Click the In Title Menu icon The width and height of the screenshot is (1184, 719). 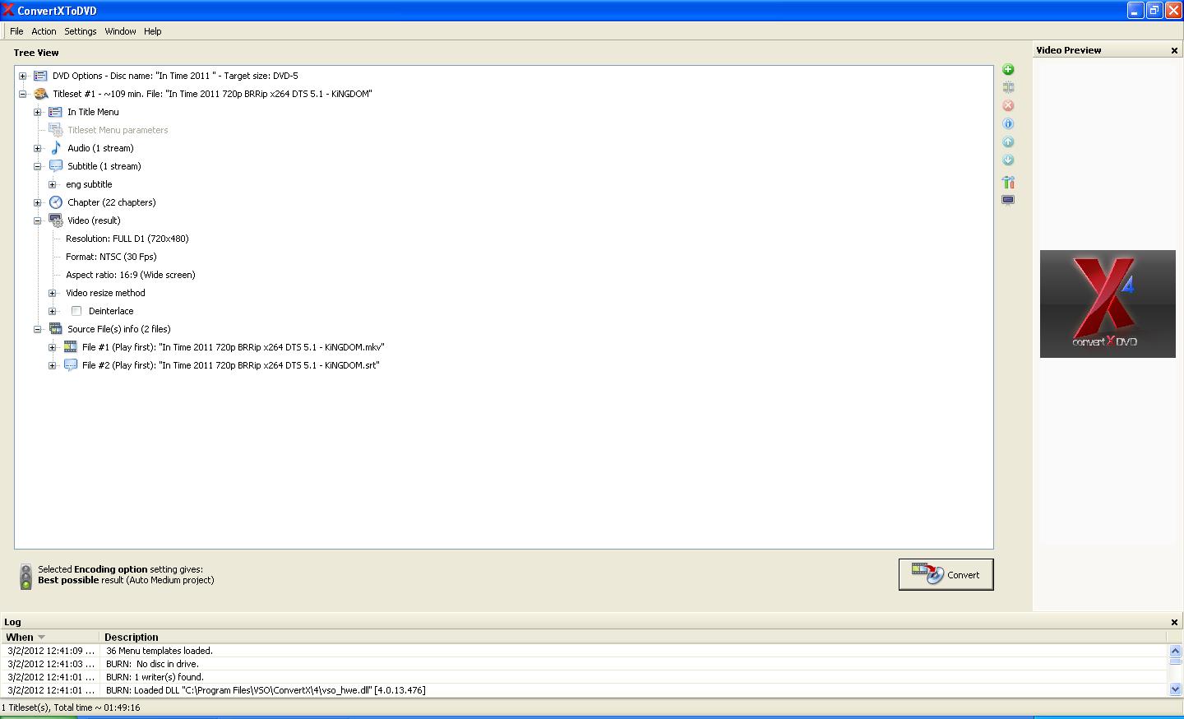tap(55, 112)
